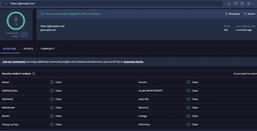The height and width of the screenshot is (131, 257).
Task: Click the 0/92 detection score circle
Action: pos(16,21)
